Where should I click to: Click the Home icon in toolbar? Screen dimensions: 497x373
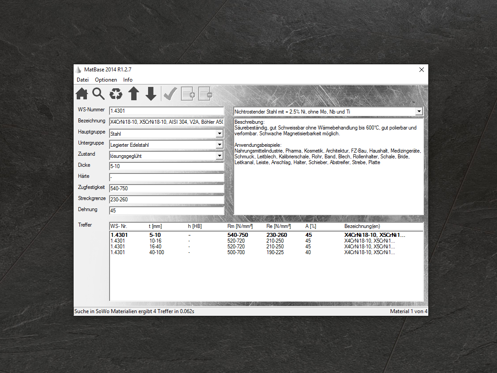click(x=82, y=94)
